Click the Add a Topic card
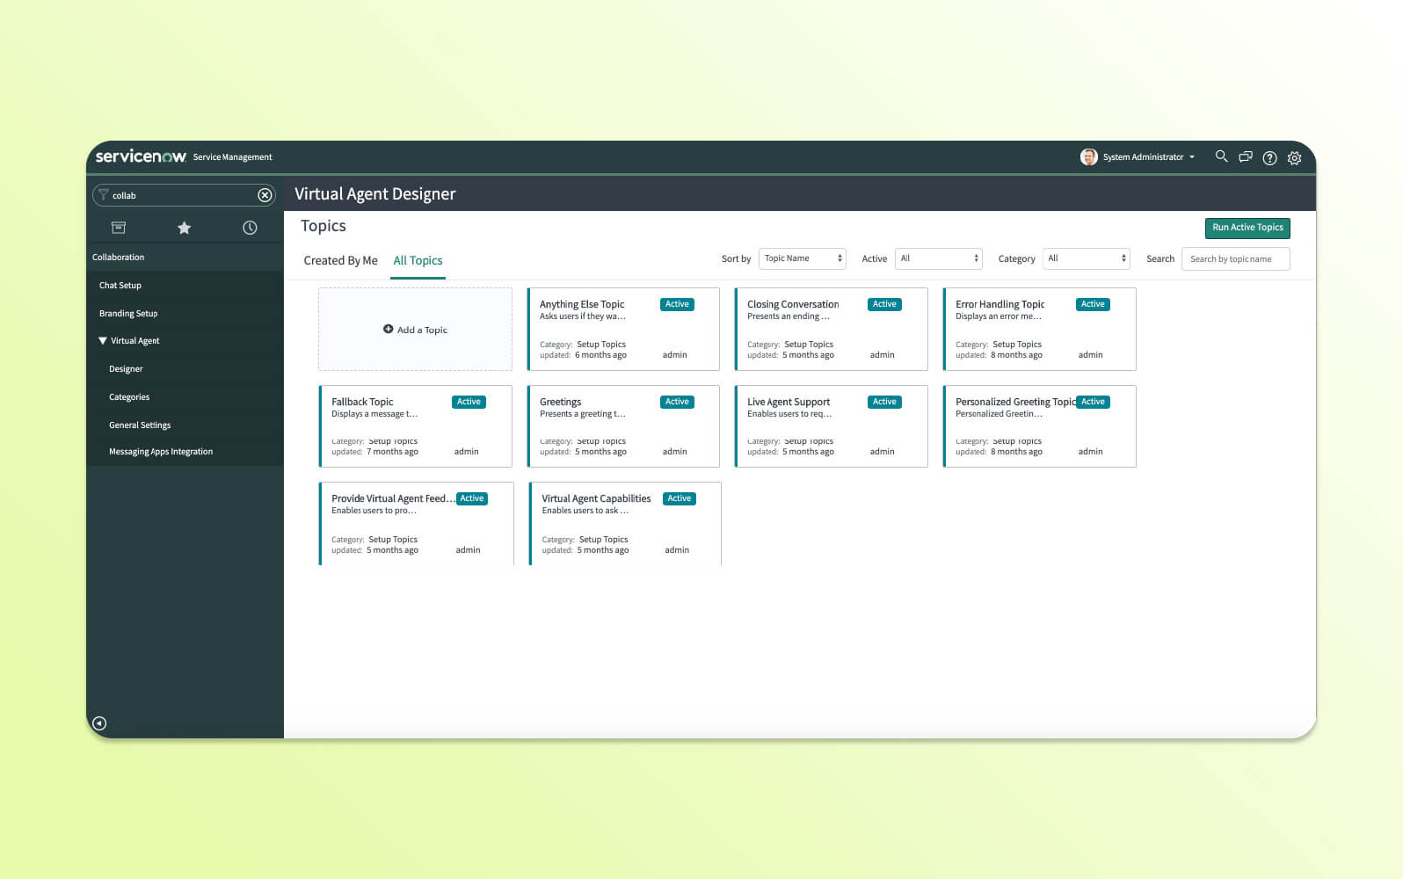The image size is (1403, 879). coord(415,330)
